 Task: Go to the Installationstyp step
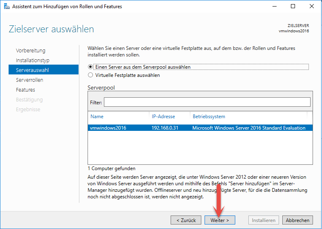(33, 61)
